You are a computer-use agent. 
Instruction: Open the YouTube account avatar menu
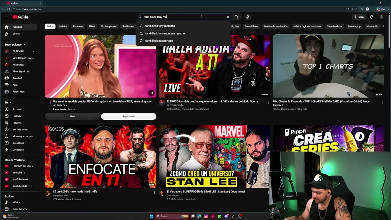coord(381,17)
